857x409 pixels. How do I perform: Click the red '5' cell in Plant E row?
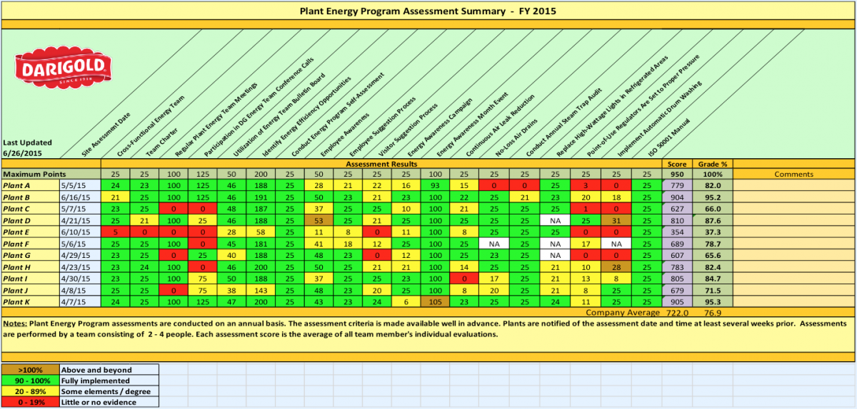tap(114, 232)
